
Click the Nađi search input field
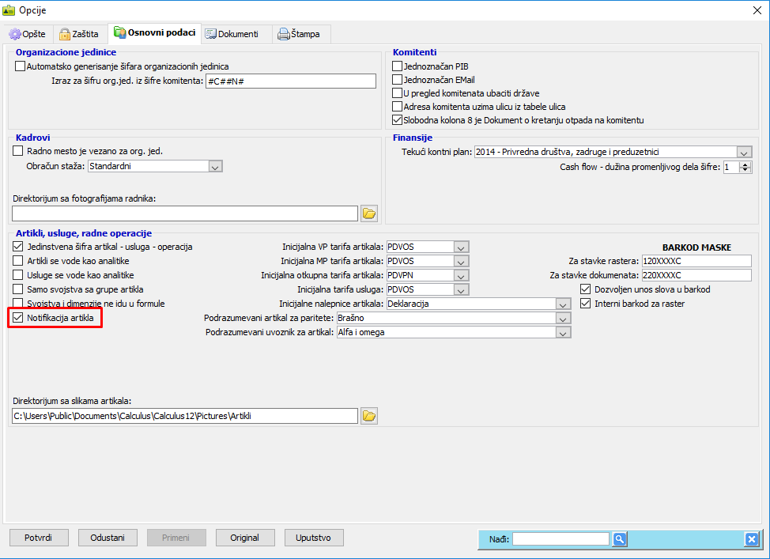(x=561, y=539)
